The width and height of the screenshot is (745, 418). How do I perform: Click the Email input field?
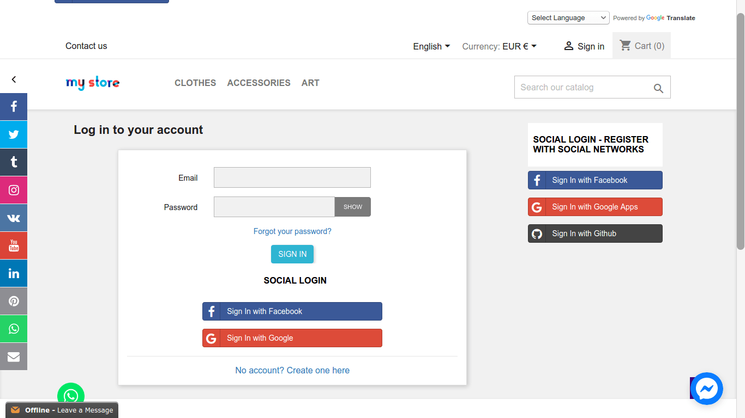(x=292, y=177)
